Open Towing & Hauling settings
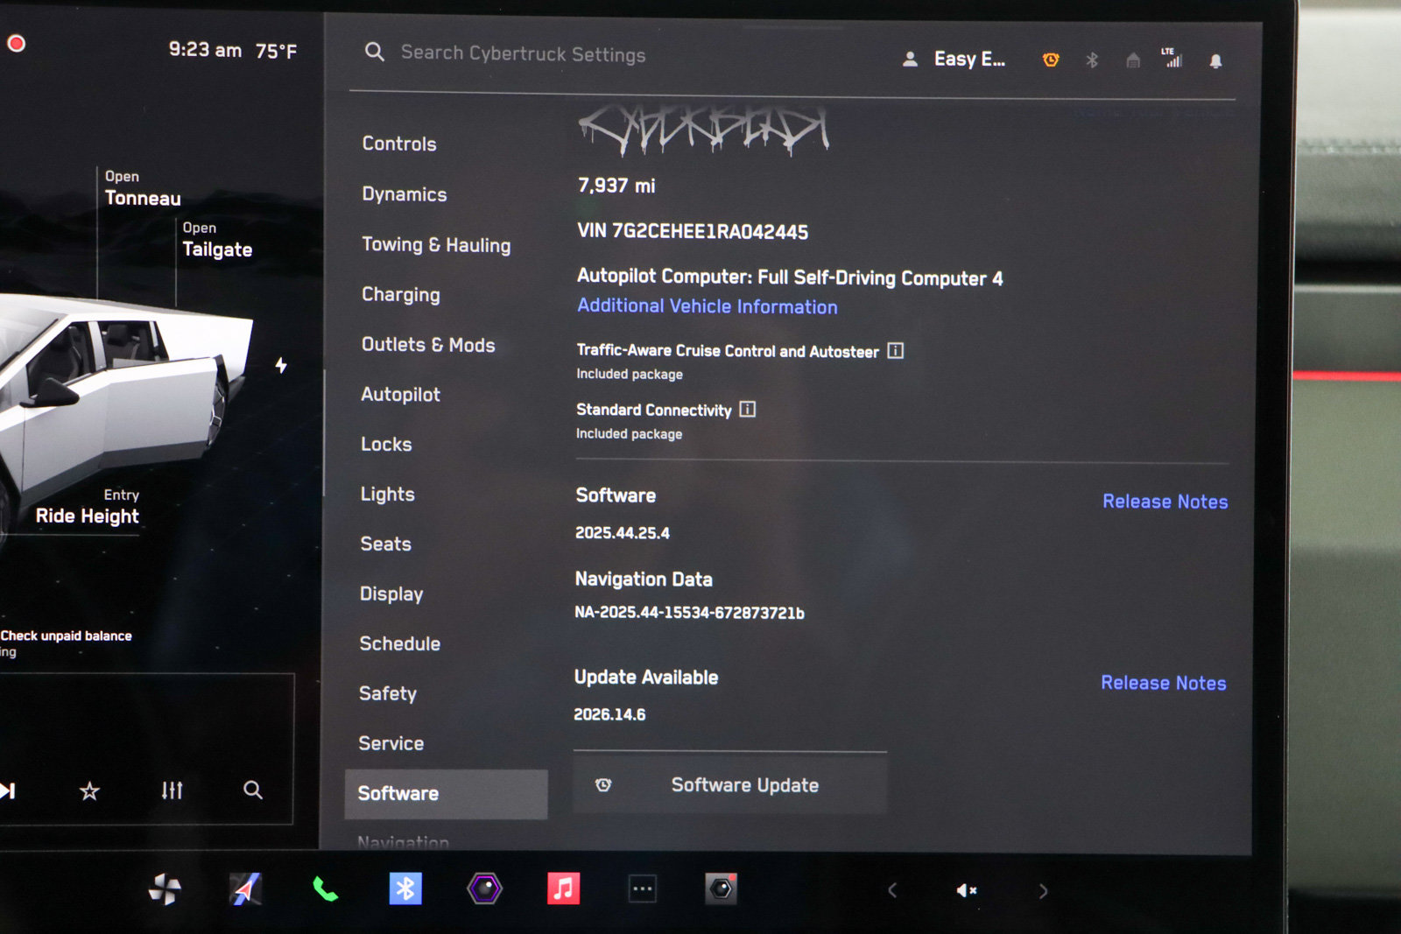The image size is (1401, 934). coord(436,245)
